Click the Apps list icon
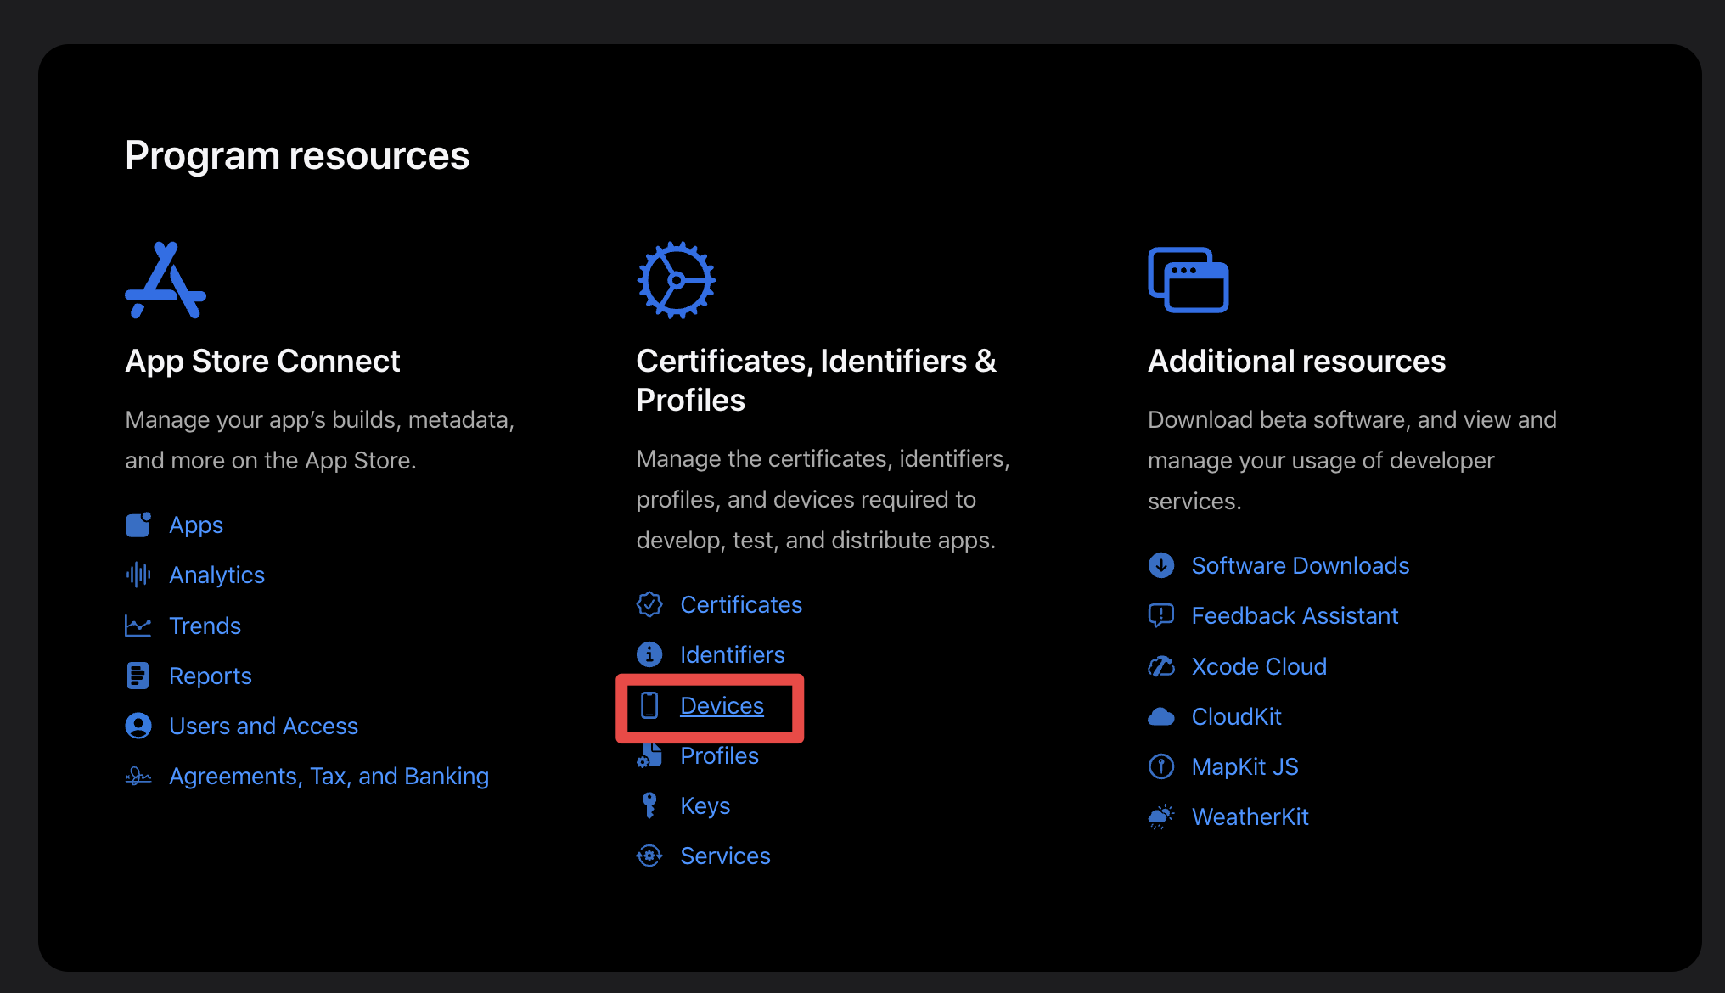Viewport: 1725px width, 993px height. (x=138, y=525)
